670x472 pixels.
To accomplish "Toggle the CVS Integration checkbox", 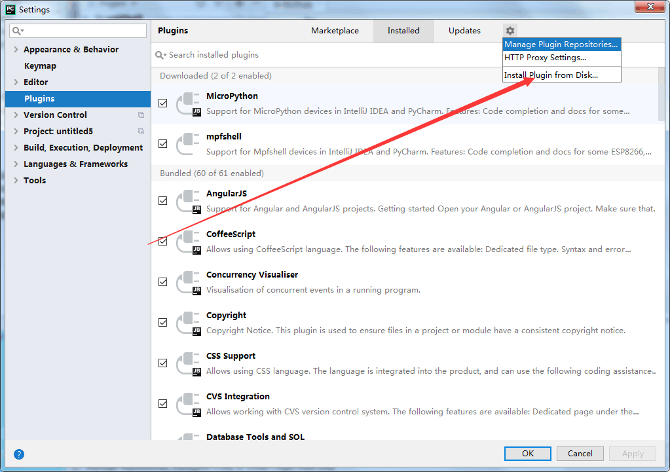I will point(163,404).
